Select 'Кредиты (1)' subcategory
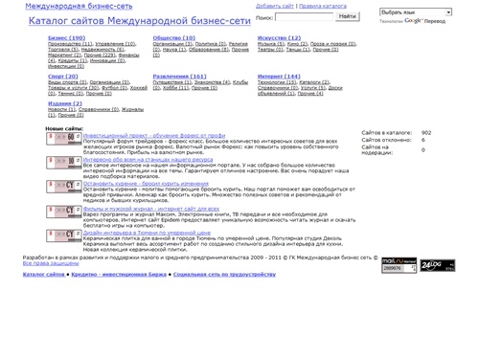479x359 pixels. point(73,60)
